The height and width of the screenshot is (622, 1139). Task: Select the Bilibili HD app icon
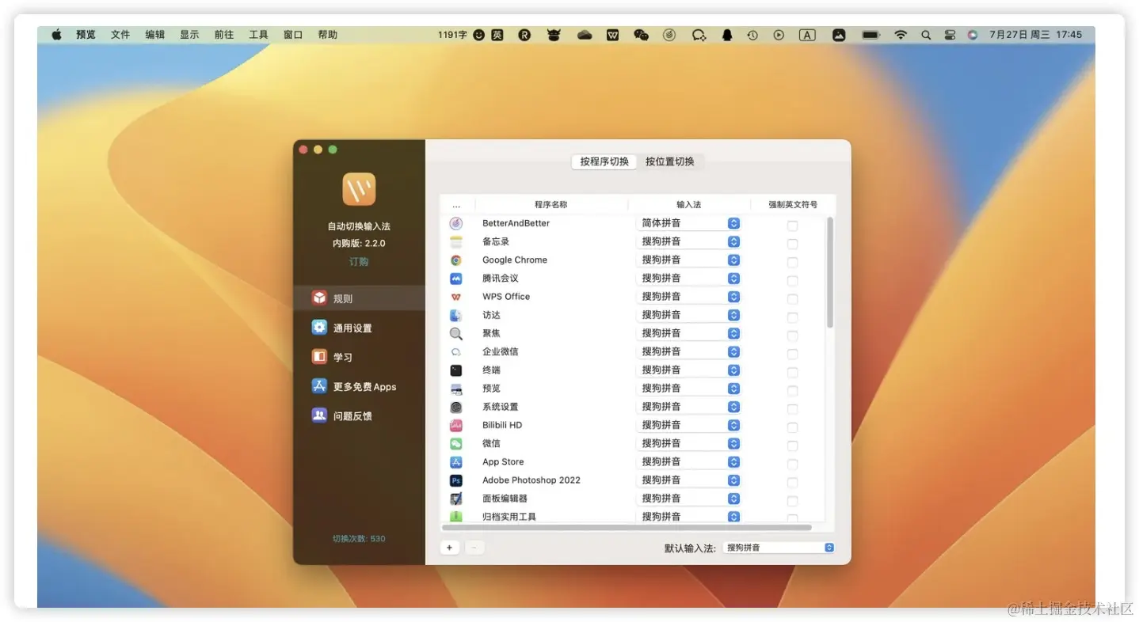tap(455, 425)
